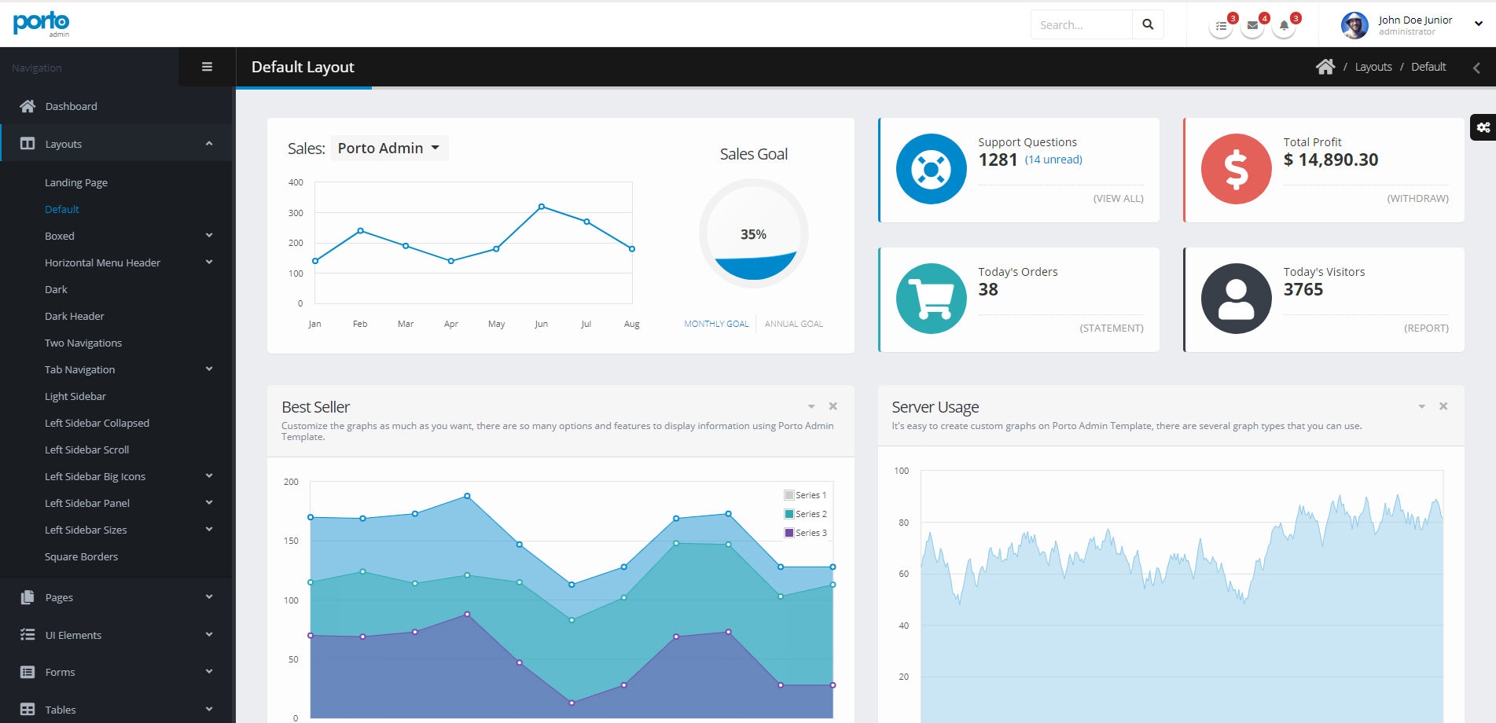Open the settings gear on right edge

(1482, 127)
